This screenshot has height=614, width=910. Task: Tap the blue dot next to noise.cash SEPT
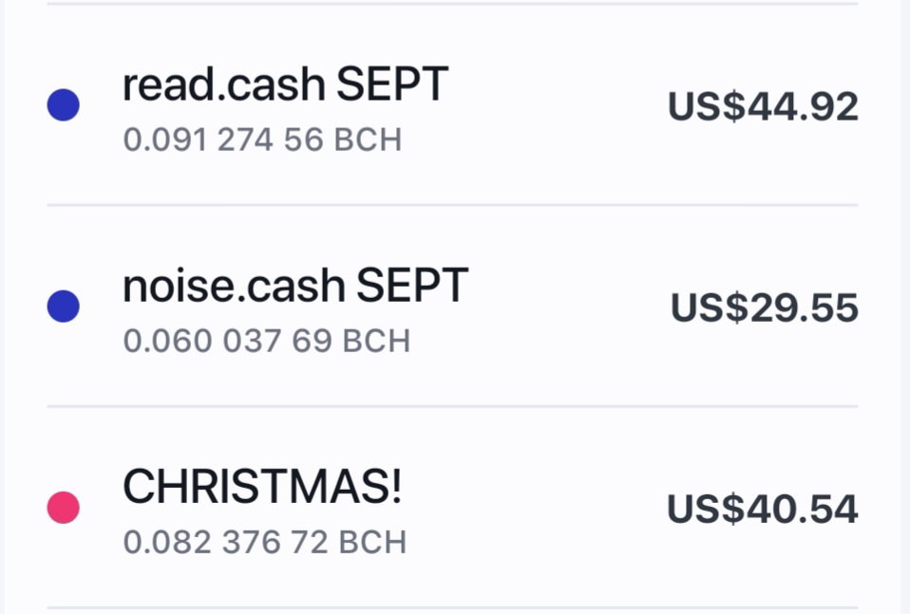coord(64,307)
